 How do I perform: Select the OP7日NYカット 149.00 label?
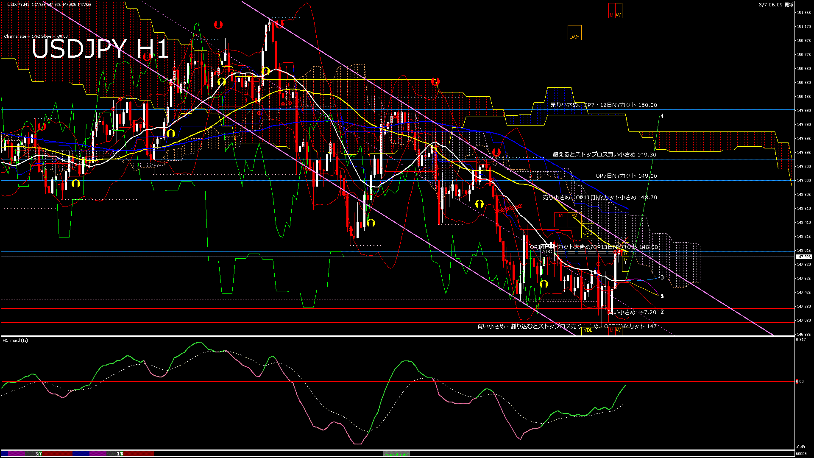coord(626,176)
